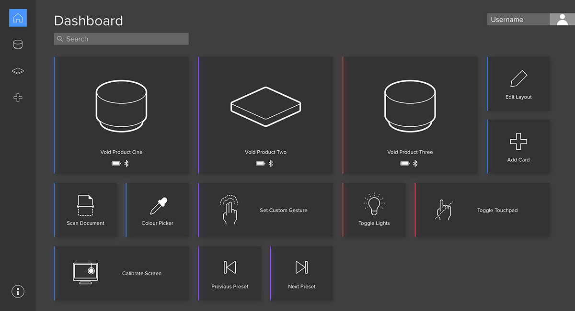Select Previous Preset
The height and width of the screenshot is (311, 575).
230,273
